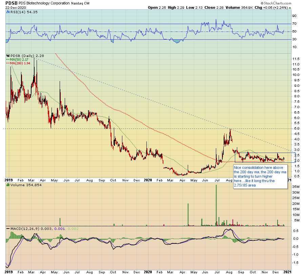The width and height of the screenshot is (305, 275).
Task: Click the High 2.29 value
Action: 176,7
